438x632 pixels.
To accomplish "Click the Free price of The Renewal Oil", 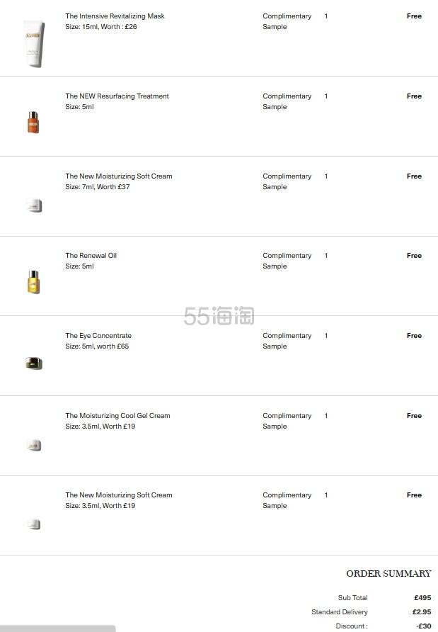I will click(x=414, y=256).
